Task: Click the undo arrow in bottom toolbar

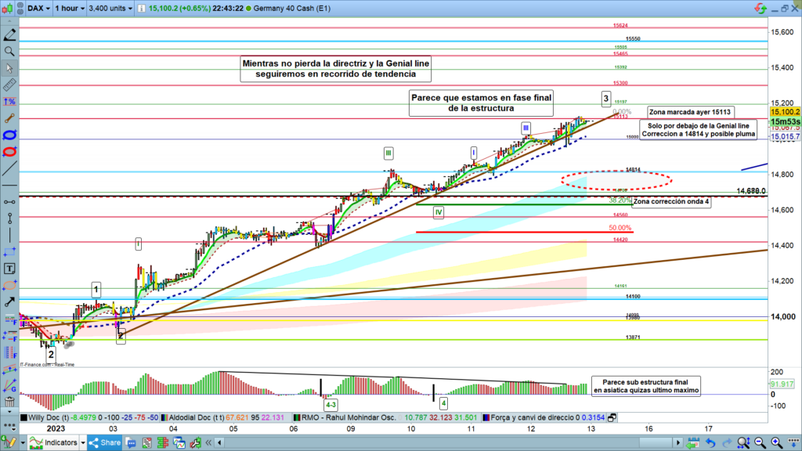Action: coord(710,442)
